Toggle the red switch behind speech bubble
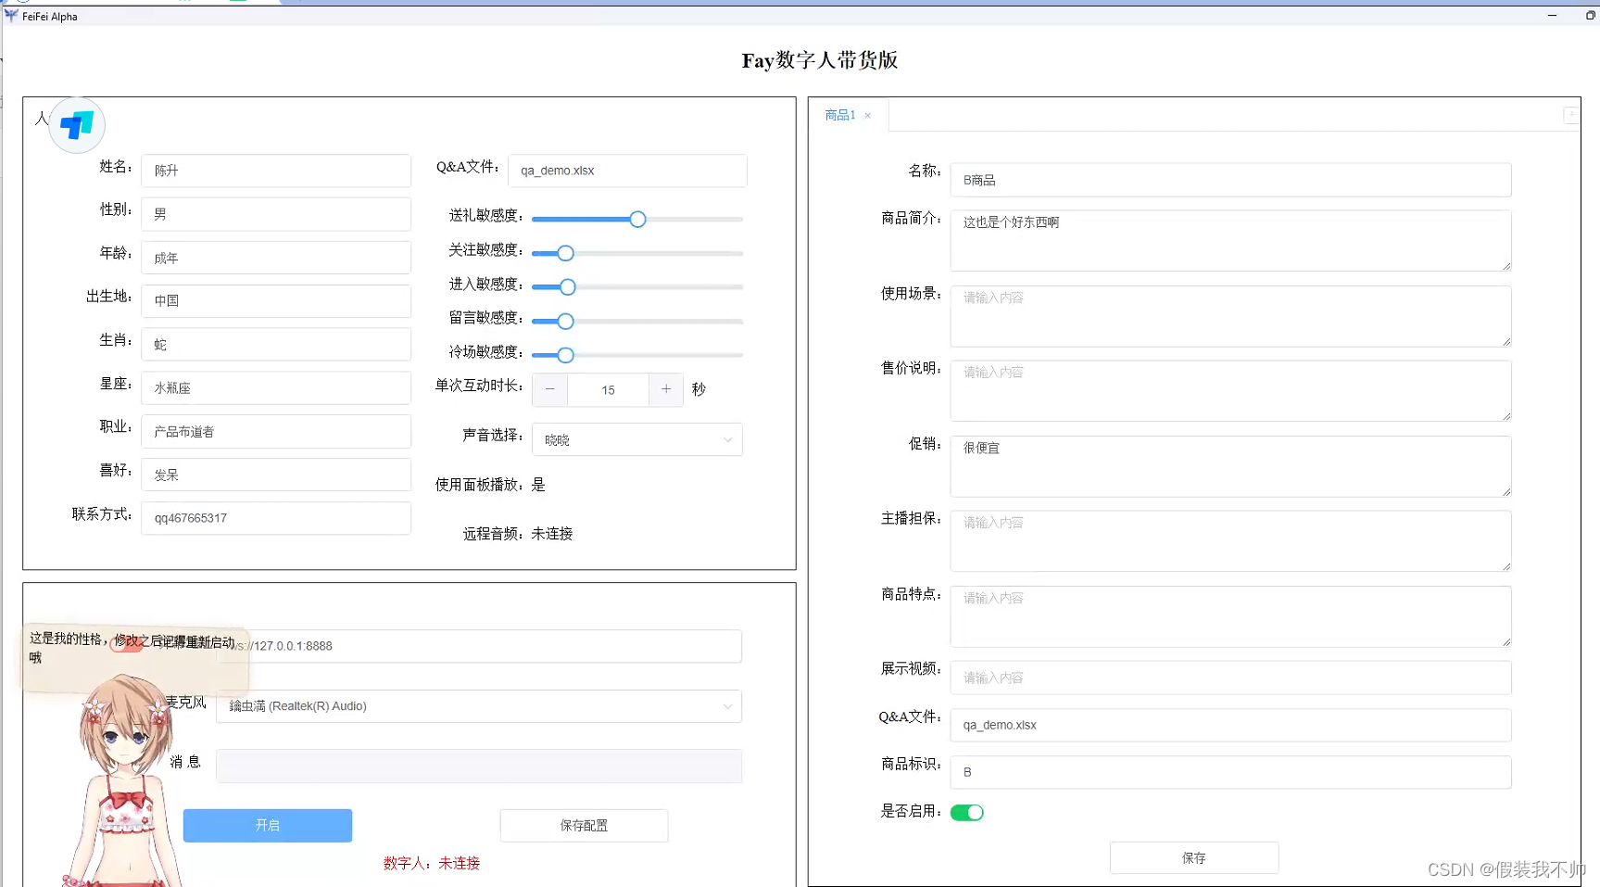1600x887 pixels. point(126,645)
